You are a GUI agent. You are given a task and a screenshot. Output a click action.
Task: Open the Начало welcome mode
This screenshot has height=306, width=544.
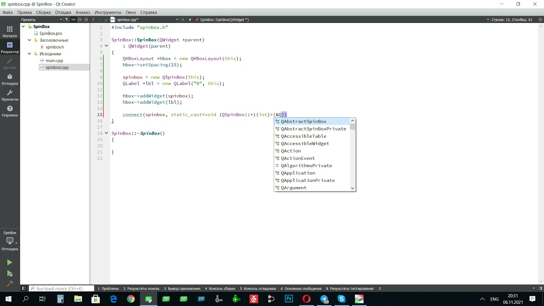pos(10,31)
